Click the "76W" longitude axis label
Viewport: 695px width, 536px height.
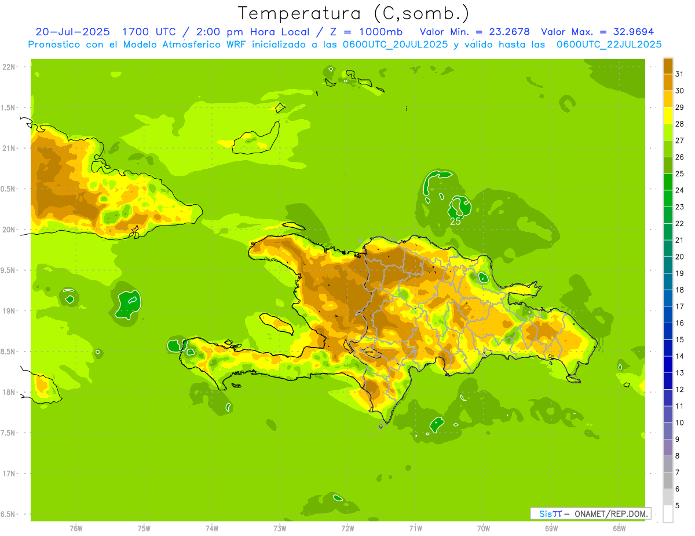pyautogui.click(x=76, y=528)
